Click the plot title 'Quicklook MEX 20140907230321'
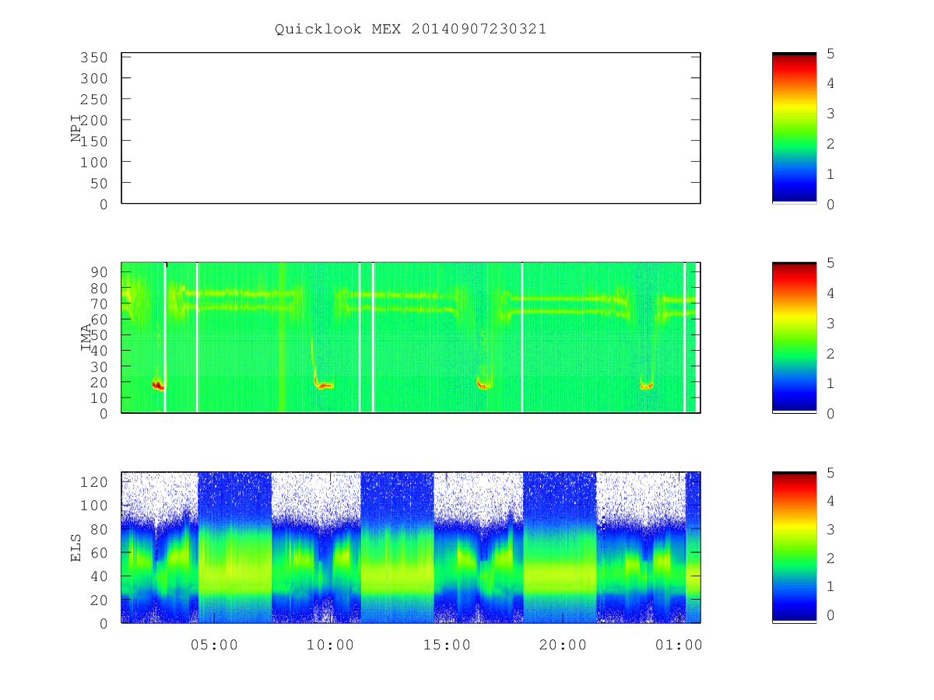The image size is (934, 700). pyautogui.click(x=410, y=29)
